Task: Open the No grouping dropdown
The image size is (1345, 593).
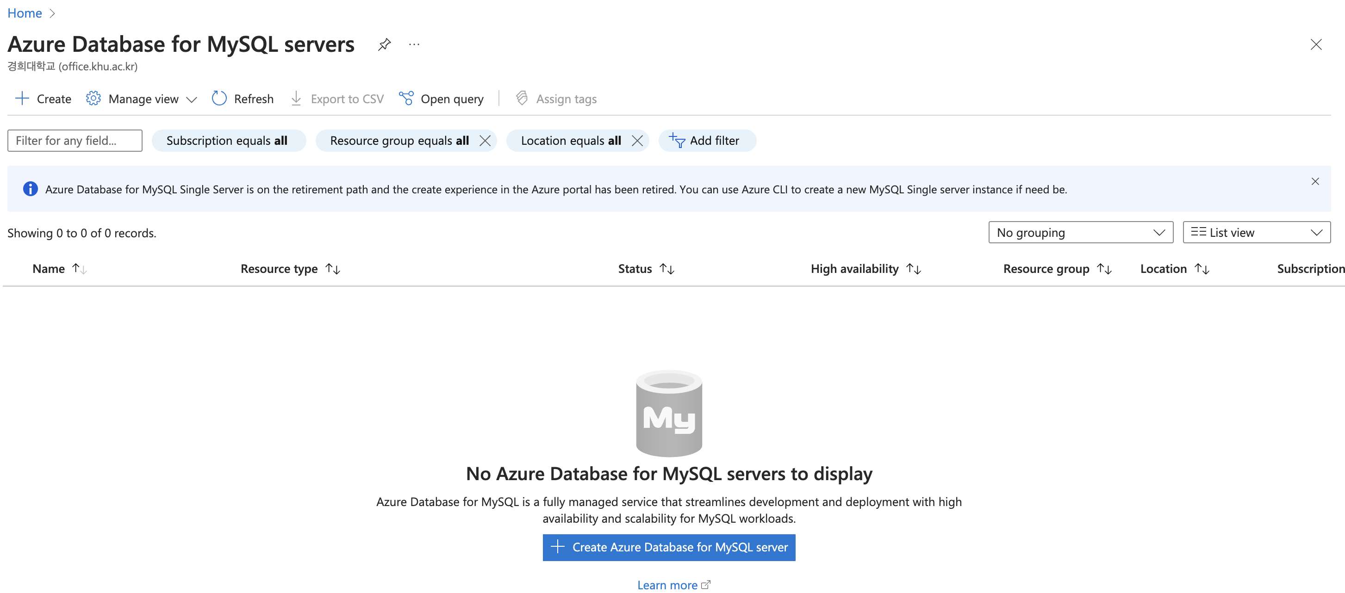Action: 1080,232
